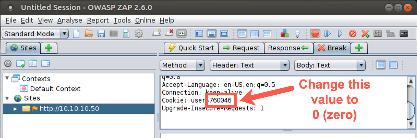The image size is (417, 138).
Task: Click the Add custom HTTP breakpoint icon
Action: coord(365,34)
